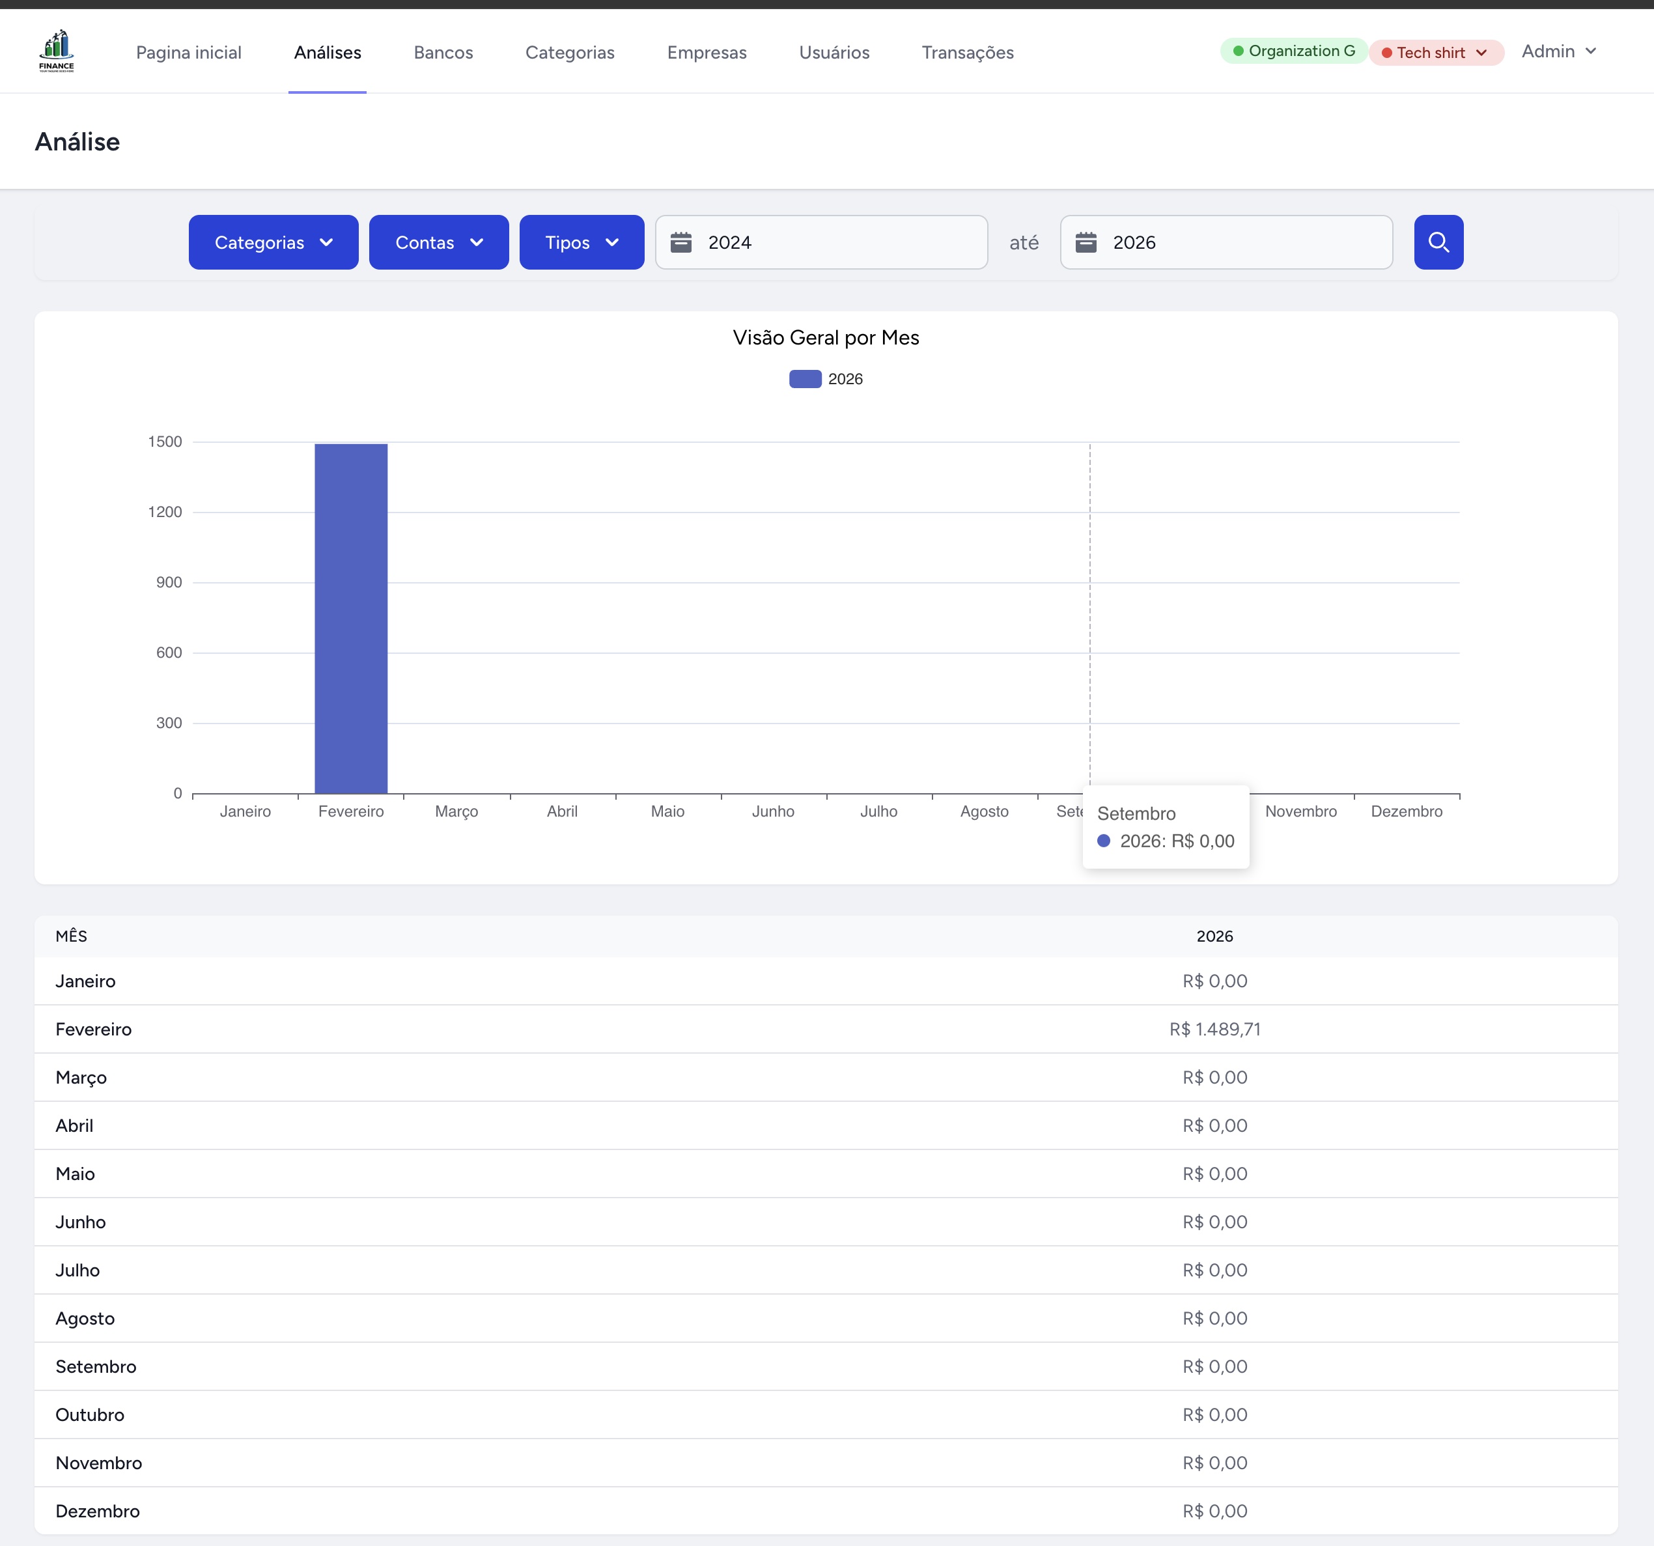Viewport: 1654px width, 1546px height.
Task: Select the Julho row label in table
Action: tap(78, 1271)
